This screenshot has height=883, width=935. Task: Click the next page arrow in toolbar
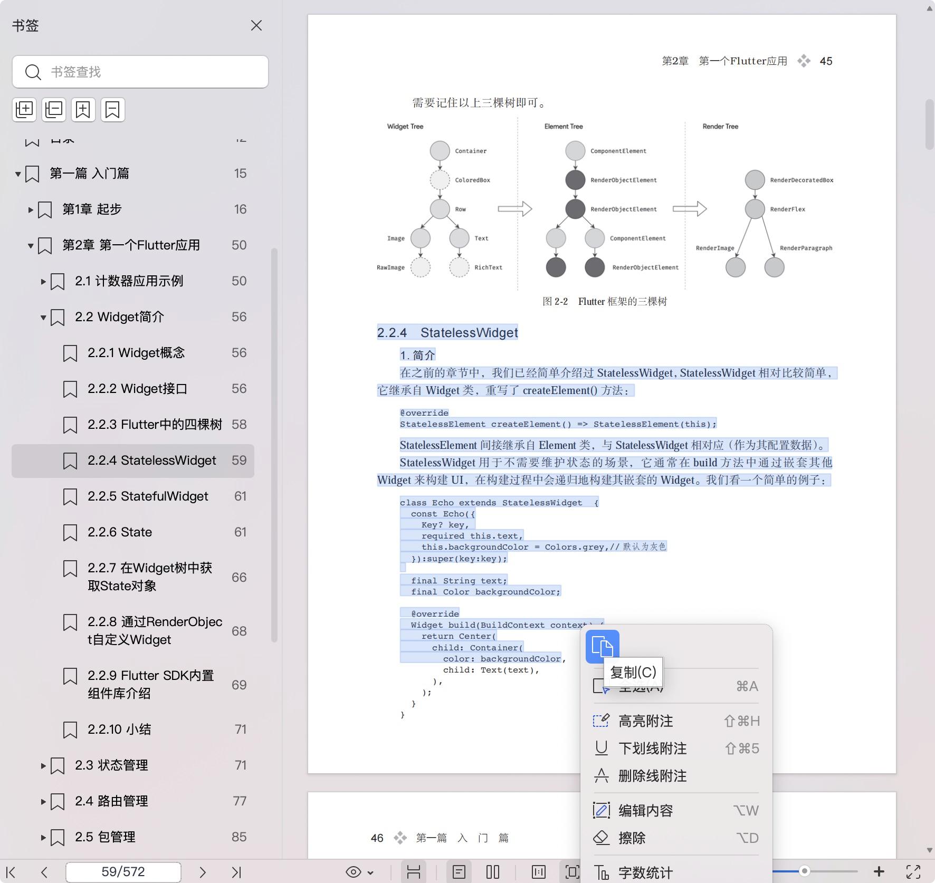pyautogui.click(x=203, y=871)
